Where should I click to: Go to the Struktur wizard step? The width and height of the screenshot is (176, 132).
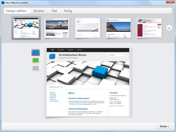click(x=39, y=11)
